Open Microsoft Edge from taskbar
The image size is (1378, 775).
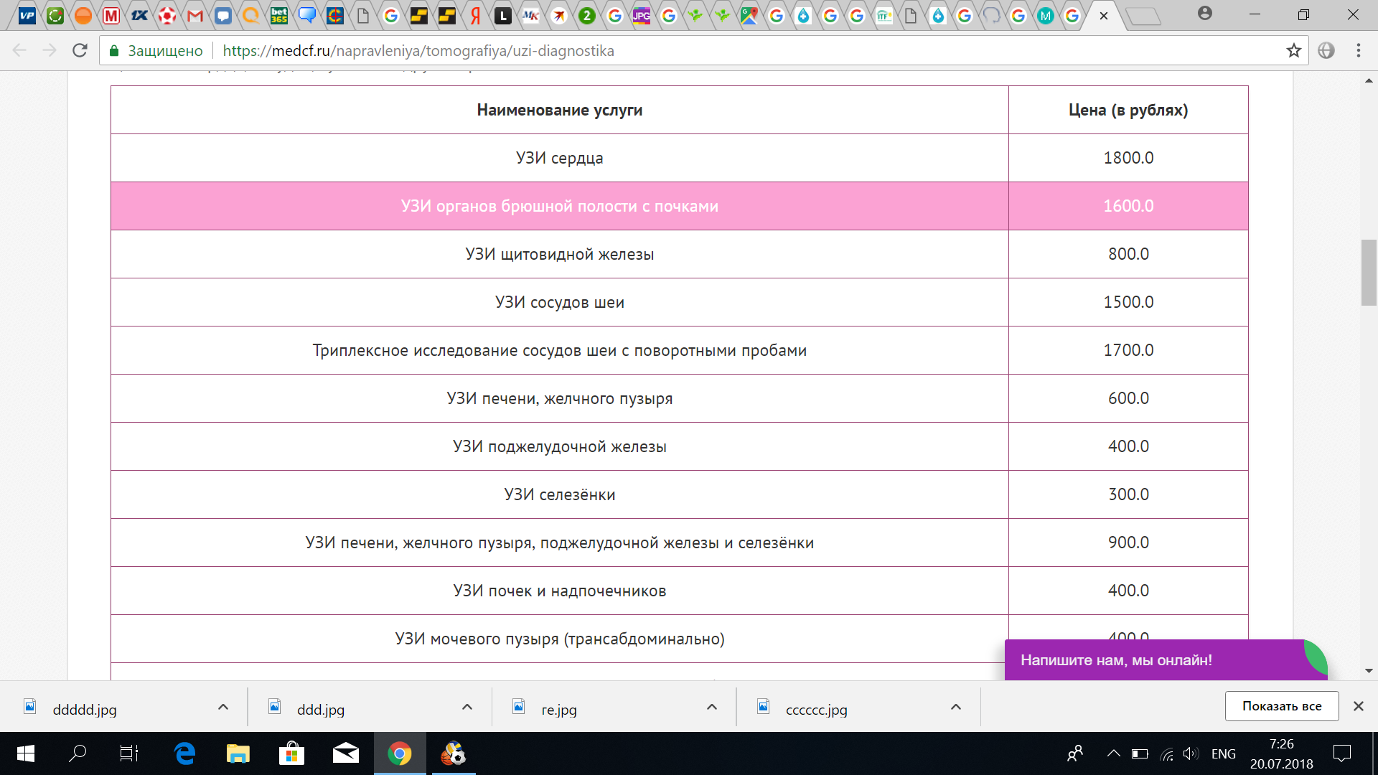pyautogui.click(x=184, y=753)
